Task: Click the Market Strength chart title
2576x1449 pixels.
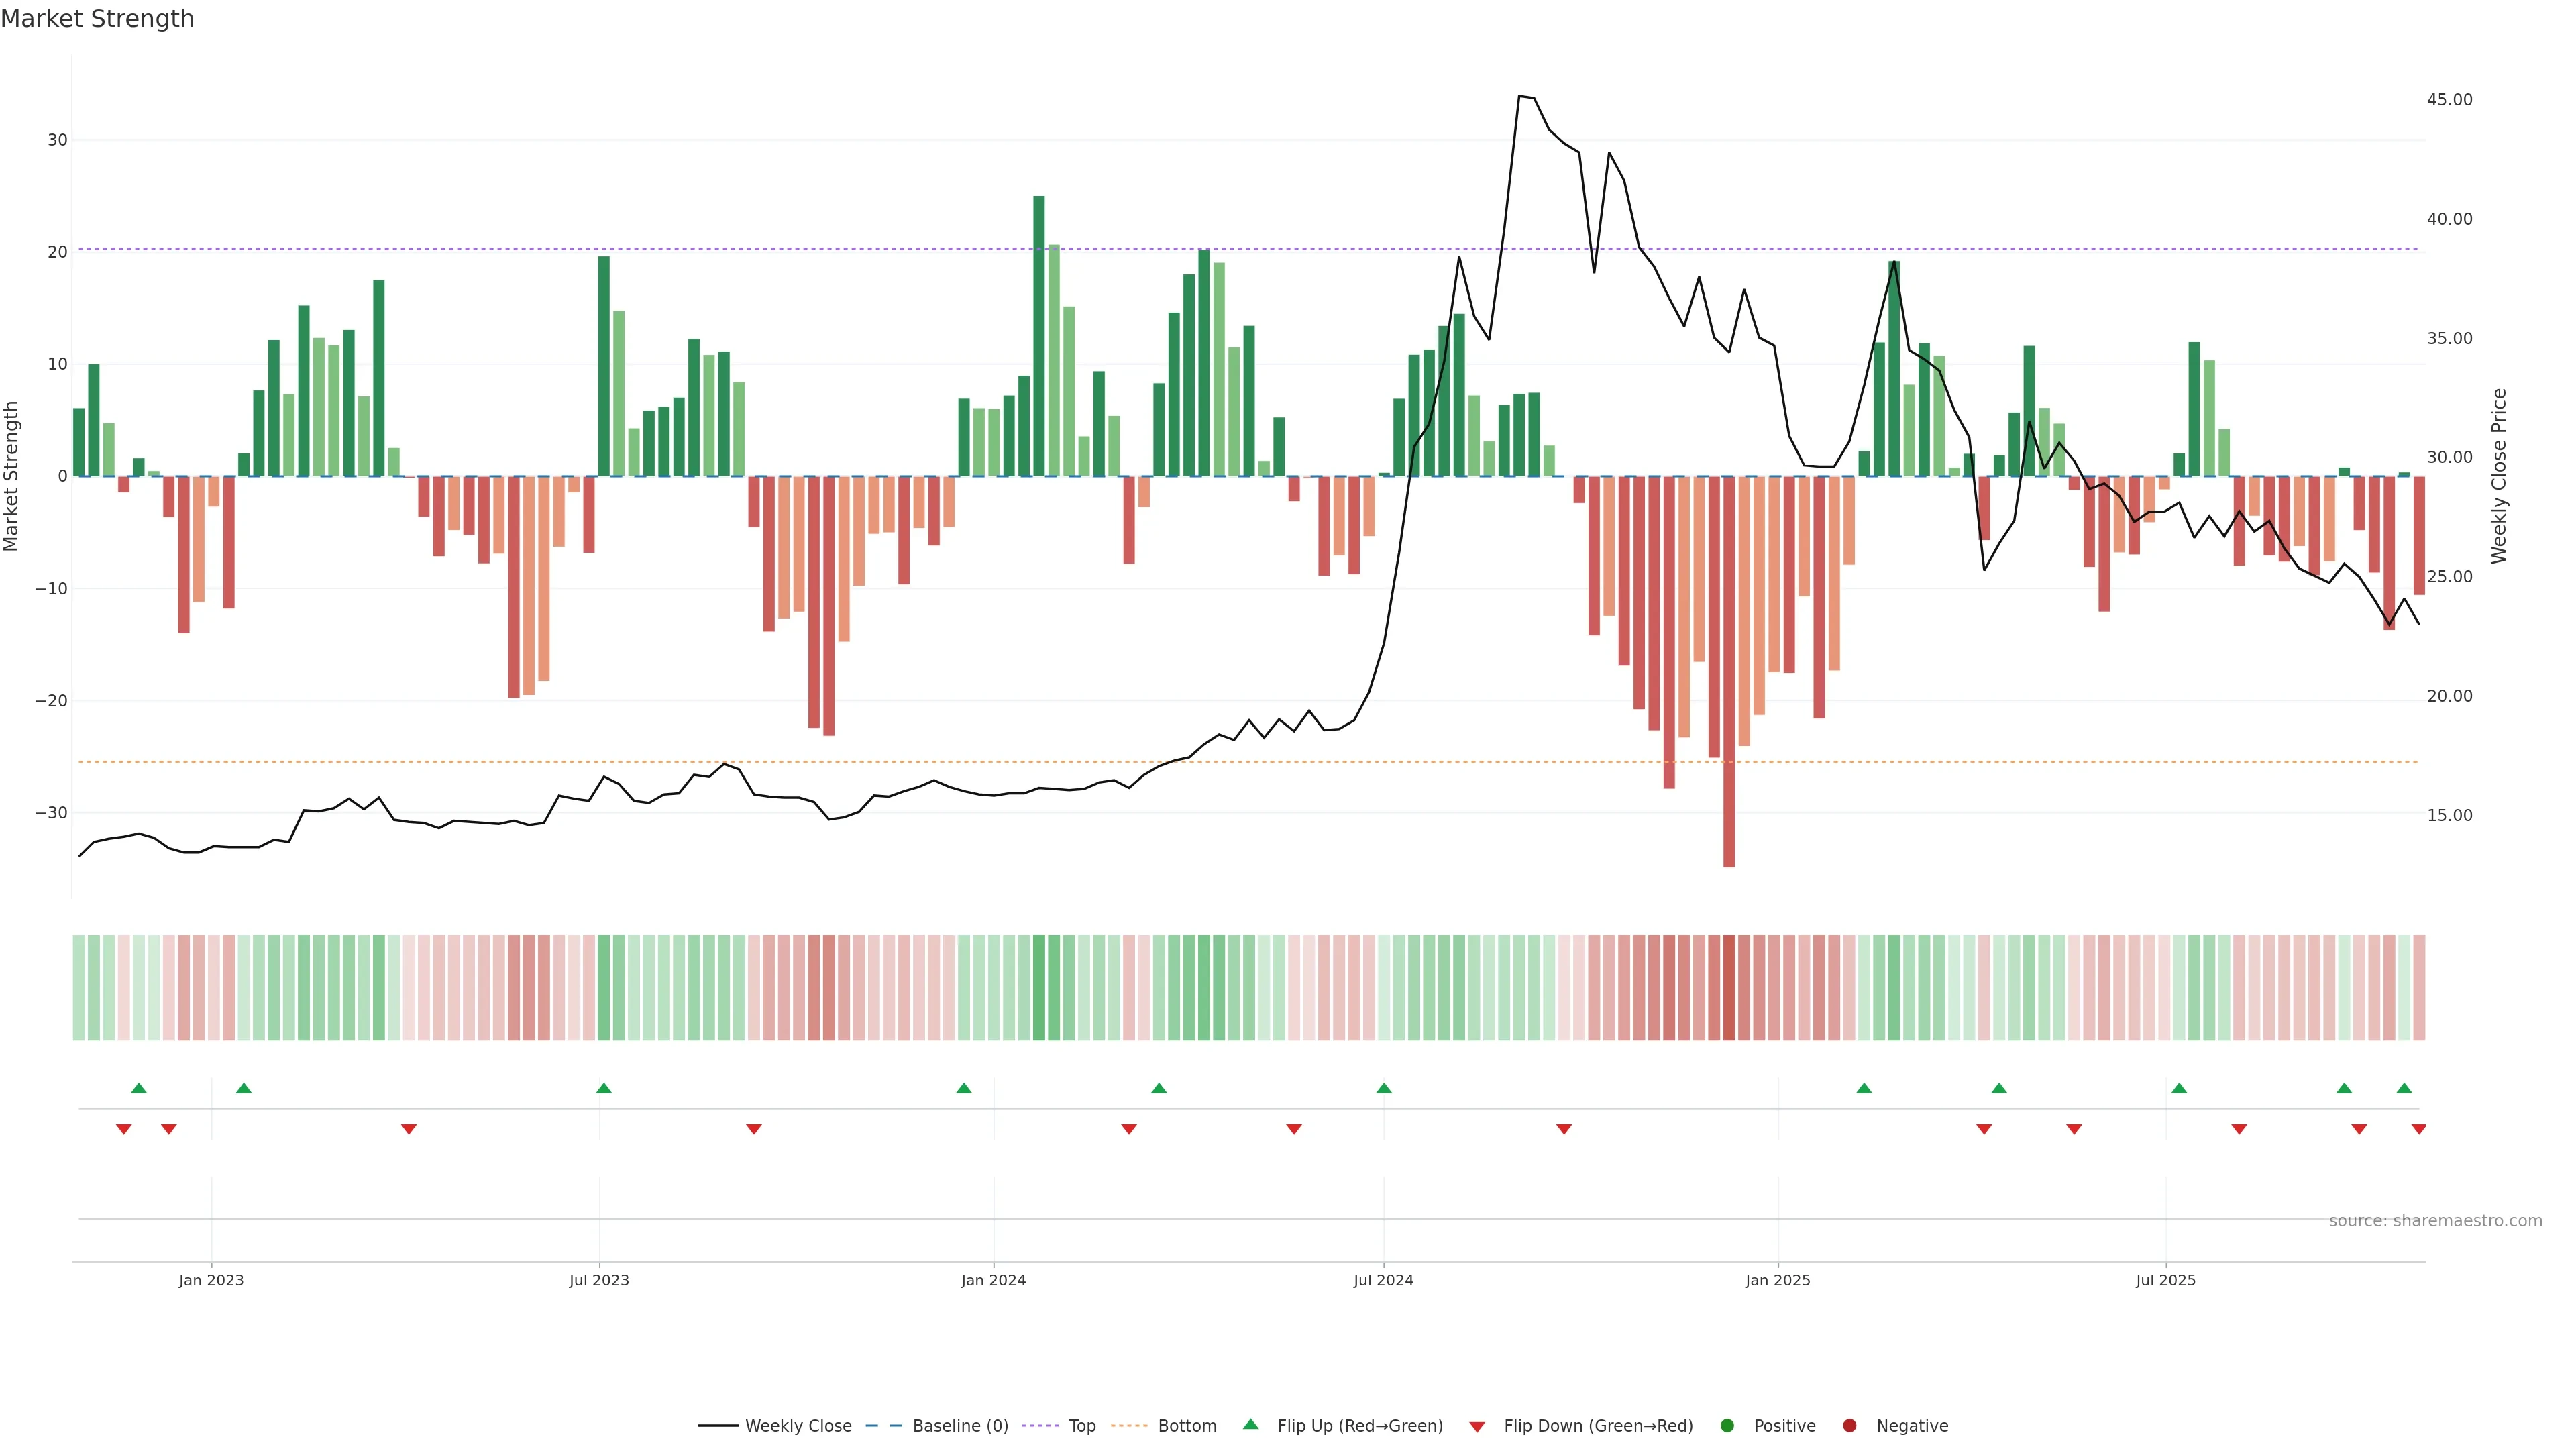Action: (97, 19)
